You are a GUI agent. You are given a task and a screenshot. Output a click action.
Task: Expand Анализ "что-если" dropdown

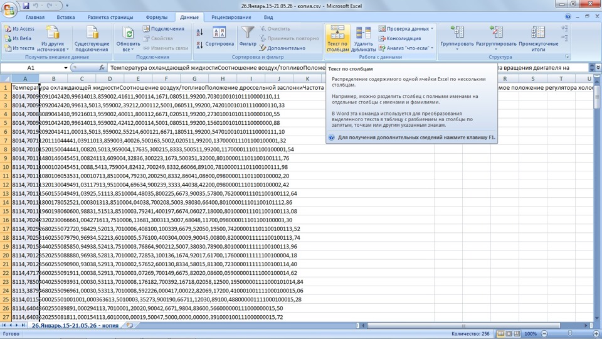(x=432, y=48)
